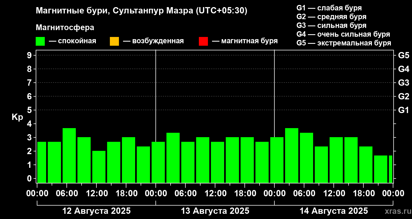The width and height of the screenshot is (412, 219).
Task: Click the 12 Августа bar starting at 06:00
Action: click(x=69, y=155)
